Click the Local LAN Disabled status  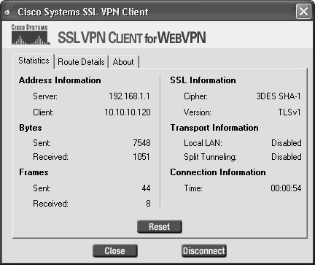[x=287, y=143]
